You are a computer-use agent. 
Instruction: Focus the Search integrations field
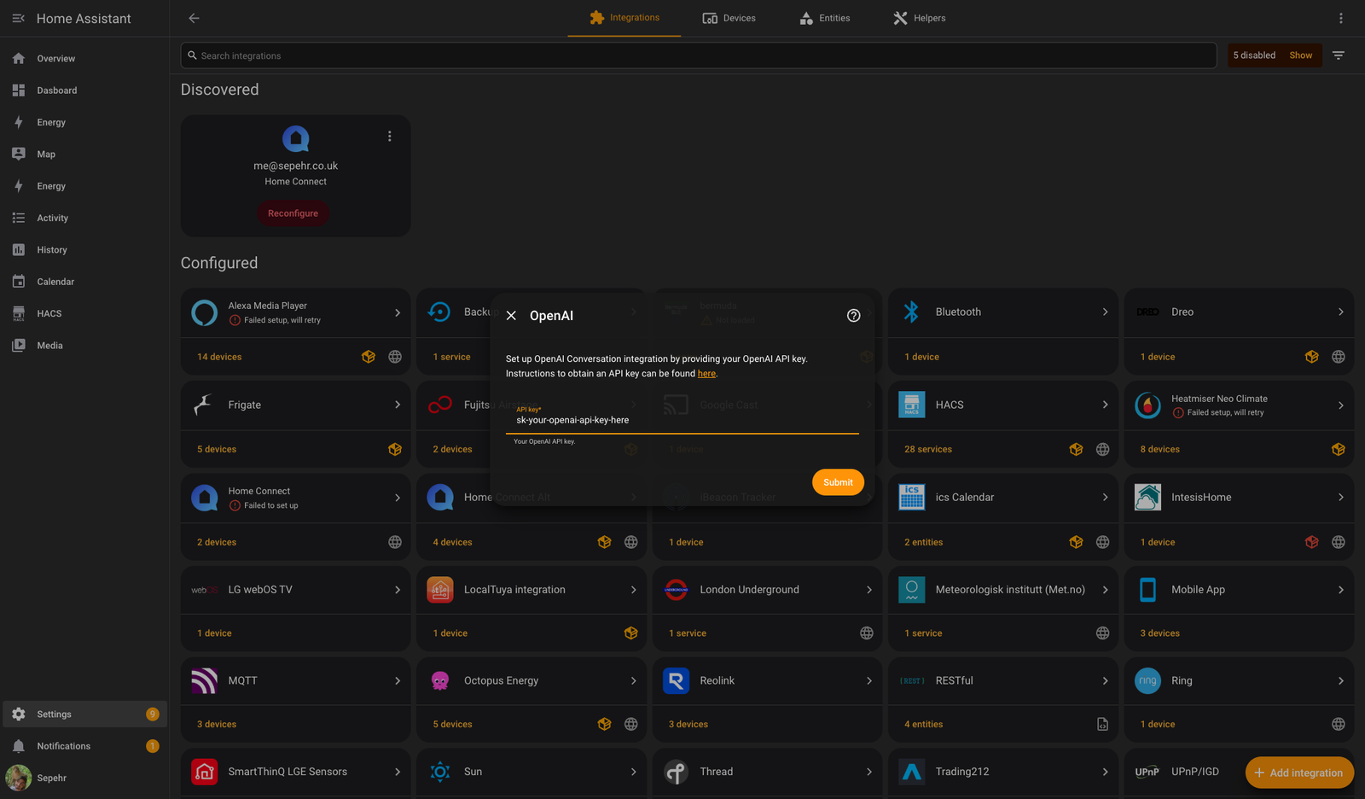tap(699, 55)
